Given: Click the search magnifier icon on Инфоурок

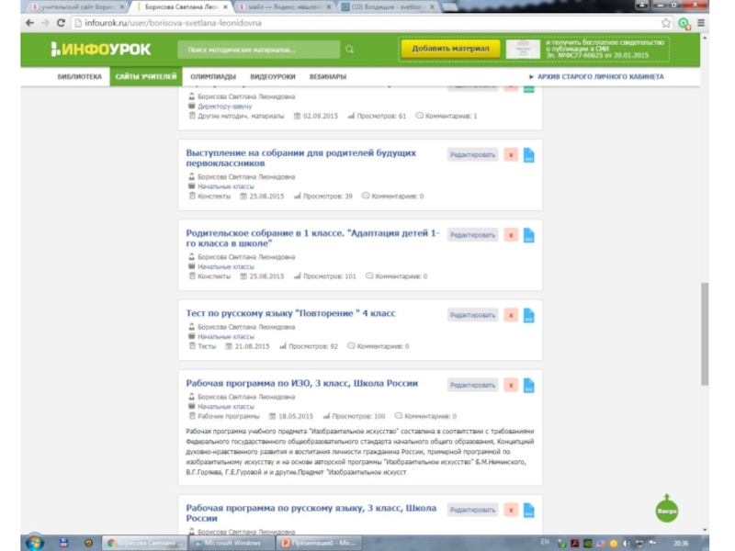Looking at the screenshot, I should pos(350,50).
